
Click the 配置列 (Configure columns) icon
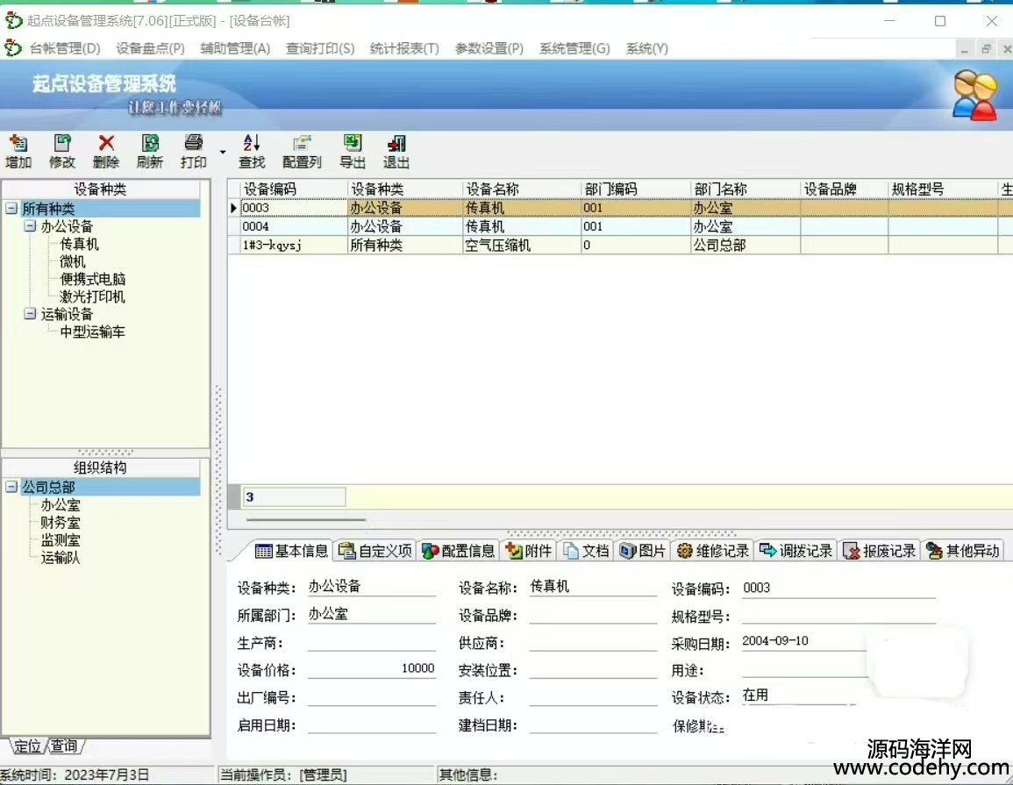point(302,144)
